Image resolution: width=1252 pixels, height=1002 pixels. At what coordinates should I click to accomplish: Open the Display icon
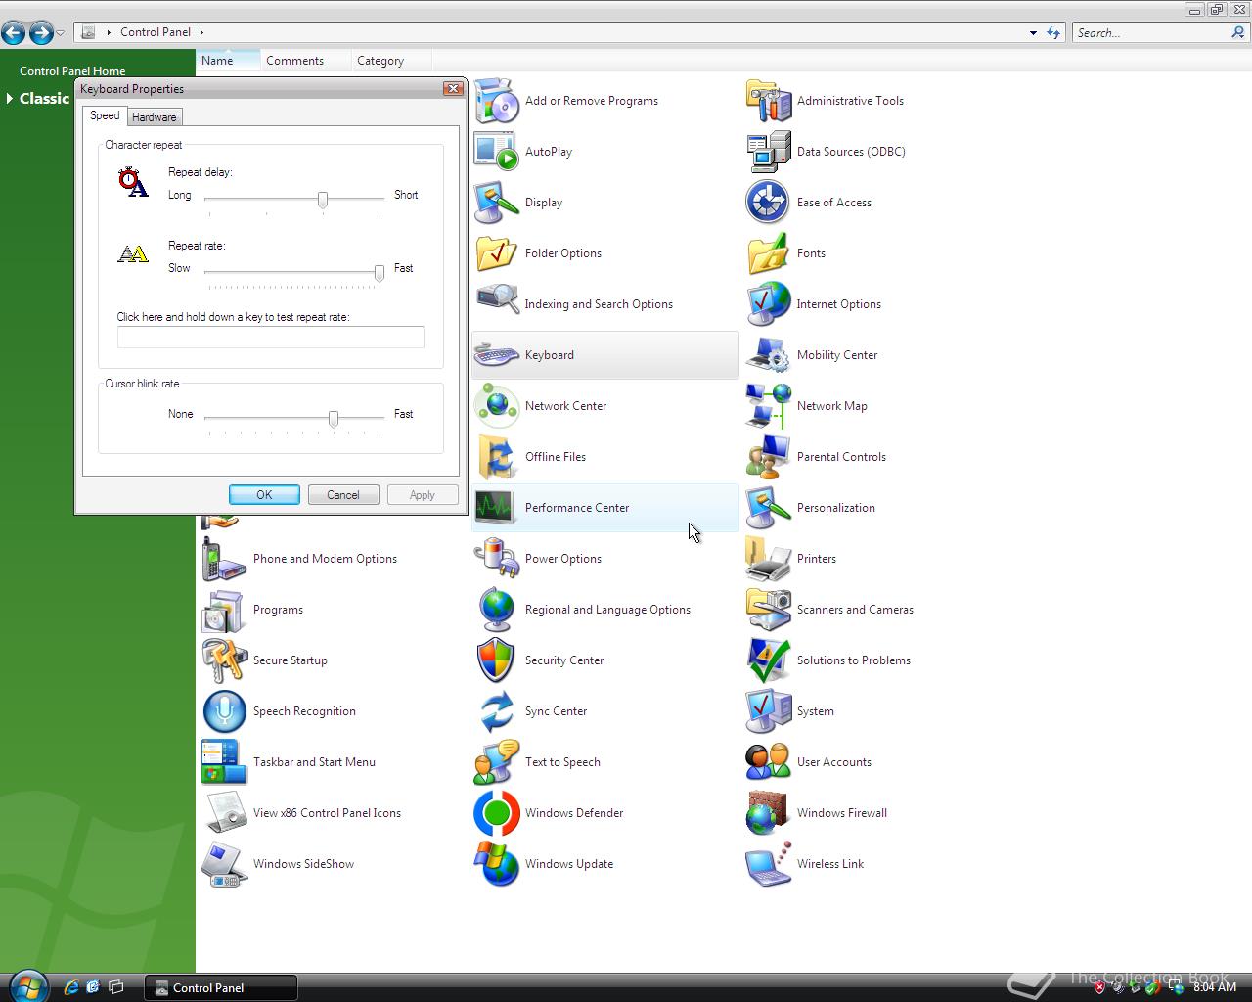click(497, 203)
